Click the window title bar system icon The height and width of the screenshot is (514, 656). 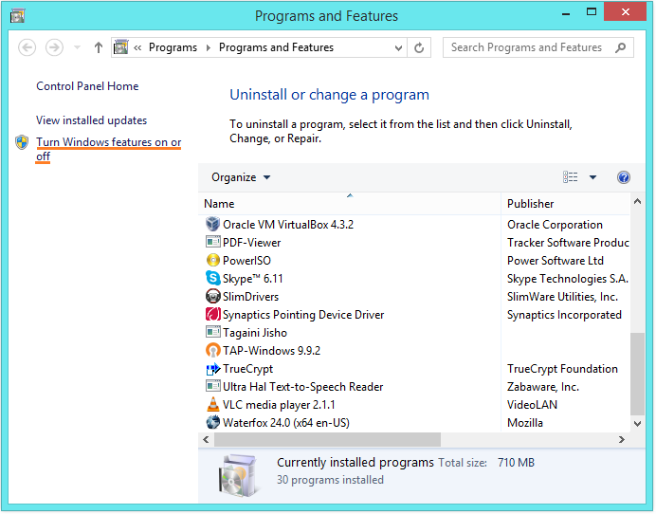click(x=17, y=16)
